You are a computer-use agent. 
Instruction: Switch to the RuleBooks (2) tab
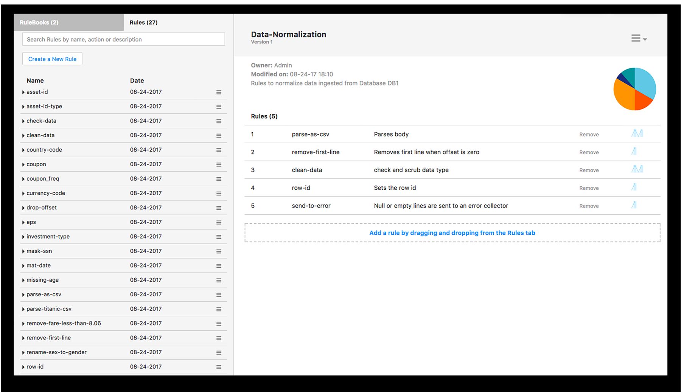[x=68, y=22]
